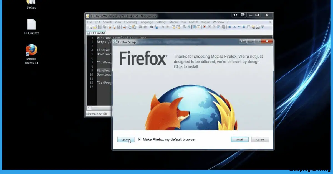Viewport: 333px width, 174px height.
Task: Open the Encoding menu in Notepad++
Action: click(130, 22)
